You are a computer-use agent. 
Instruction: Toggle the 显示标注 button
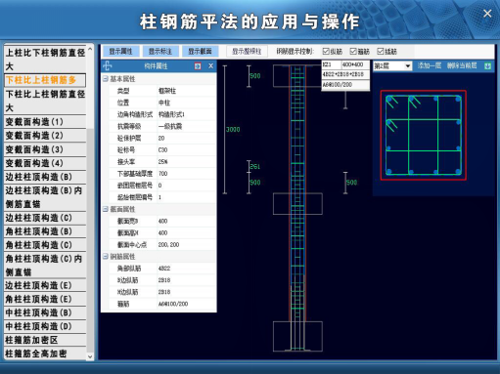(x=160, y=52)
